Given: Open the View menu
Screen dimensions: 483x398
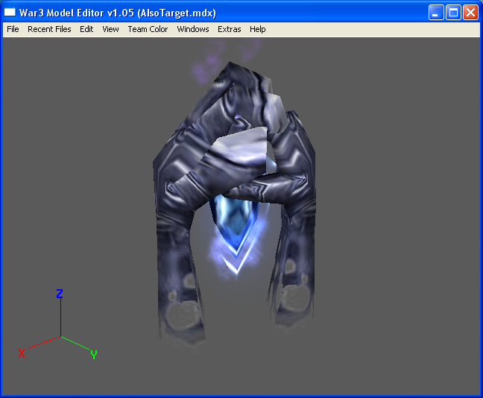Looking at the screenshot, I should coord(110,29).
